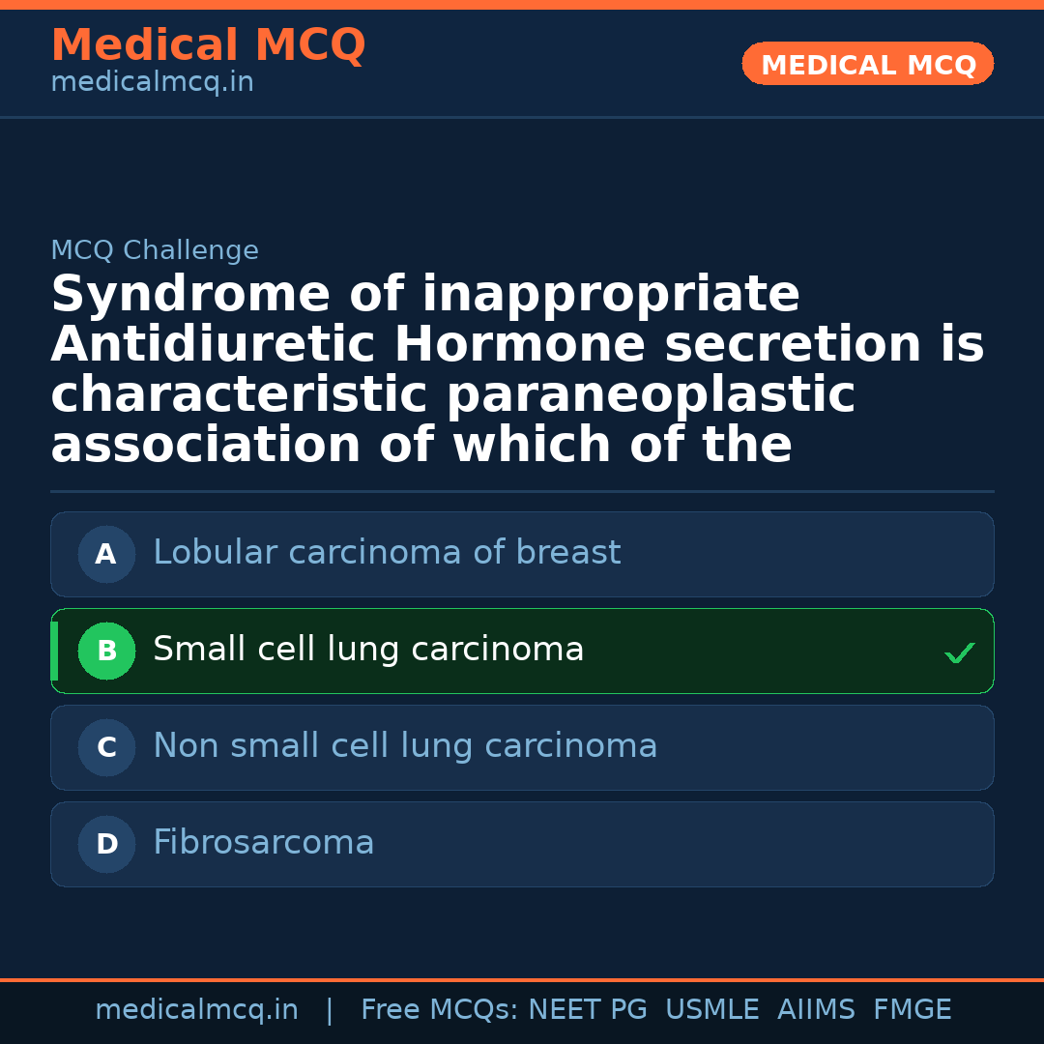Click the large "Medical MCQ" header title
Screen dimensions: 1044x1044
pos(208,45)
